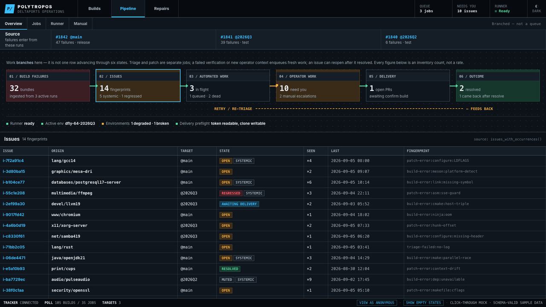Image resolution: width=546 pixels, height=307 pixels.
Task: Click the origin net/samba419
Action: click(66, 236)
